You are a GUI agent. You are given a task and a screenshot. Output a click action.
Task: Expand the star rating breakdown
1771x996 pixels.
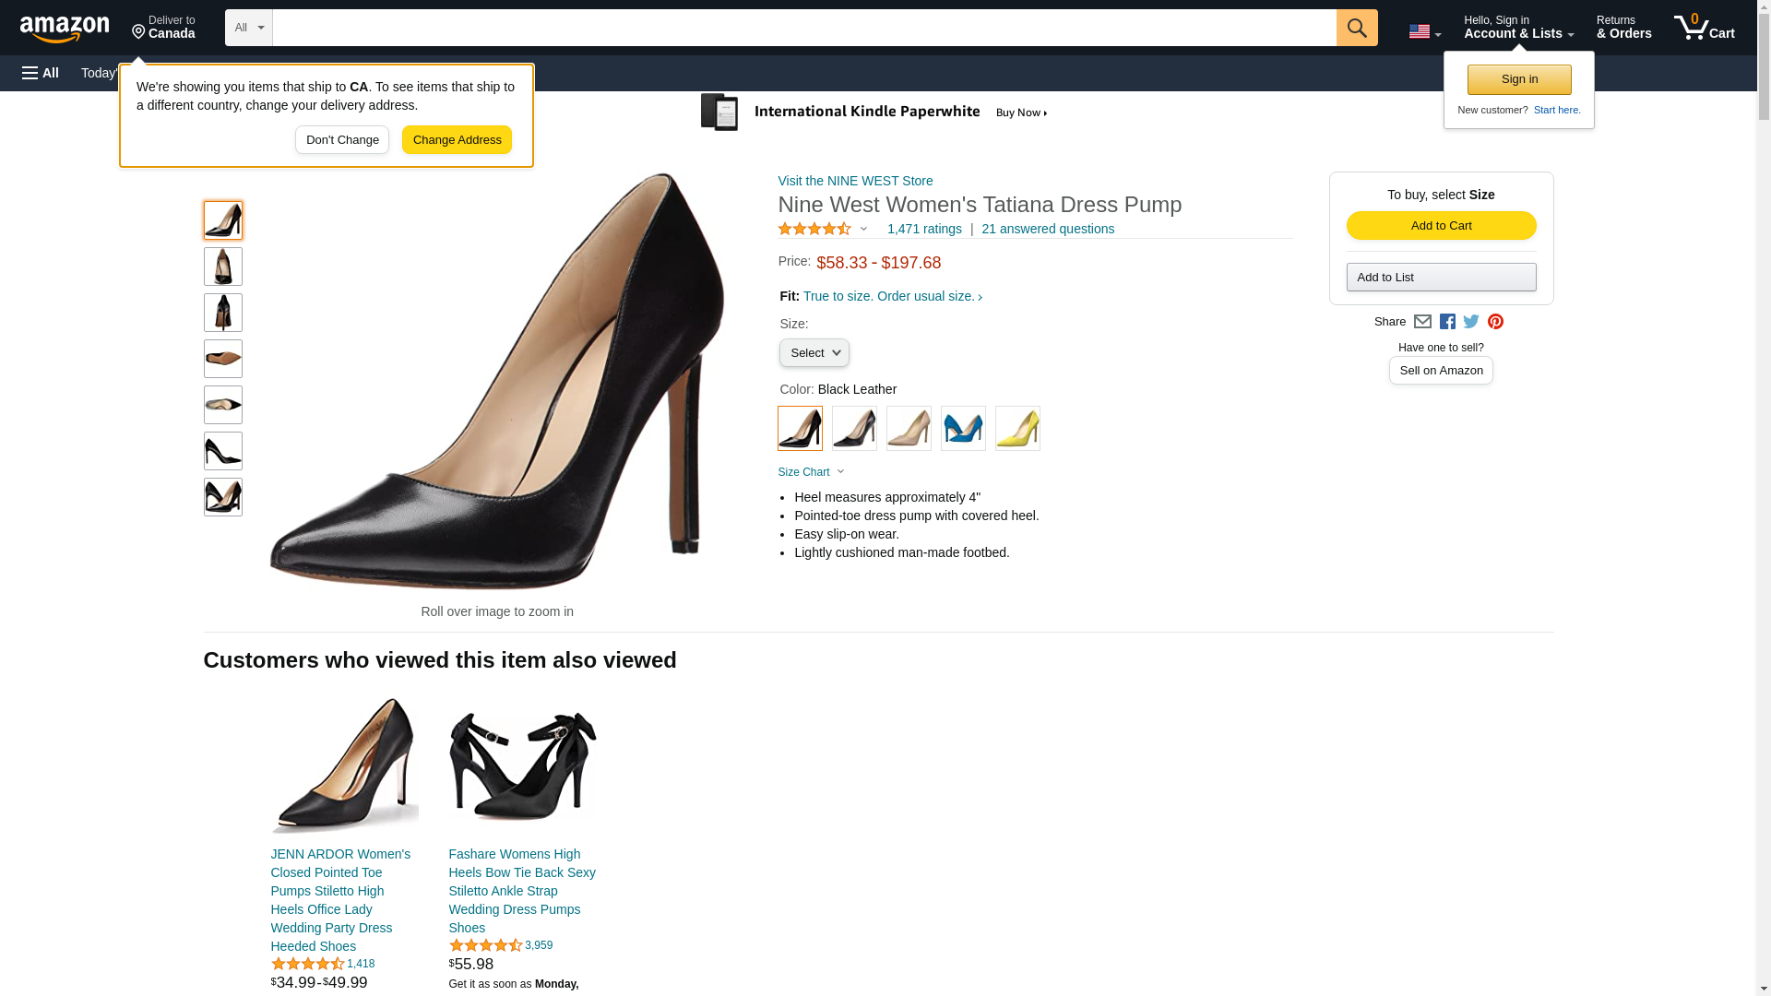823,229
